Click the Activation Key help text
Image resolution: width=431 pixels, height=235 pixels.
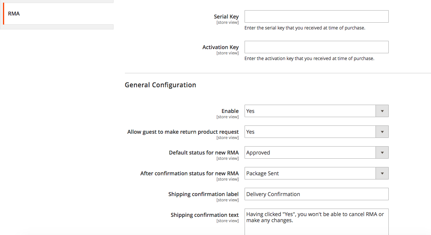point(309,58)
